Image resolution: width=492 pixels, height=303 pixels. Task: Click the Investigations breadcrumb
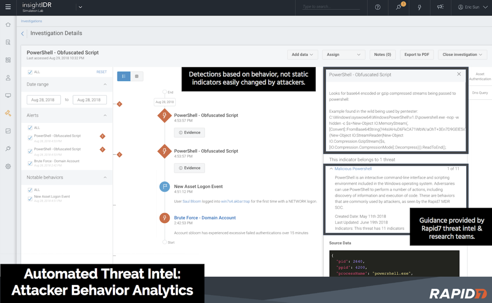31,21
